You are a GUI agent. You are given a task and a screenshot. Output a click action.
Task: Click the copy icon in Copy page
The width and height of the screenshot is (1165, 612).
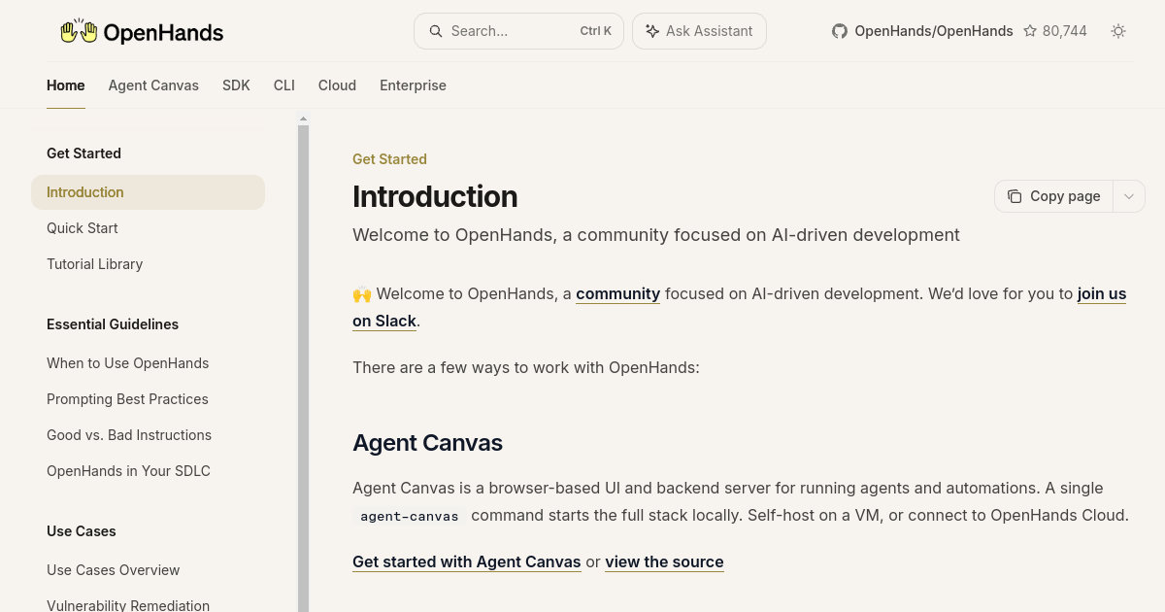1015,196
